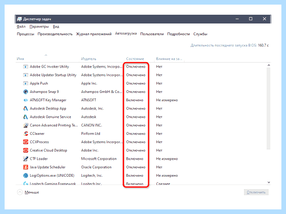Switch to the Производительность tab

(55, 34)
